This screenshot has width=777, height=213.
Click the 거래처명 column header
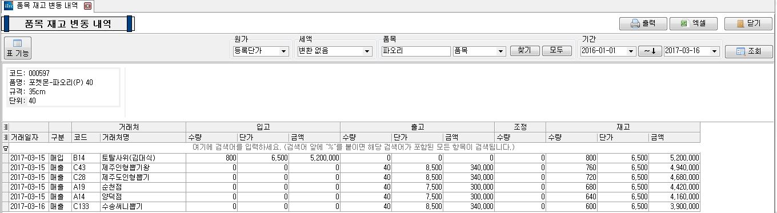[x=143, y=137]
